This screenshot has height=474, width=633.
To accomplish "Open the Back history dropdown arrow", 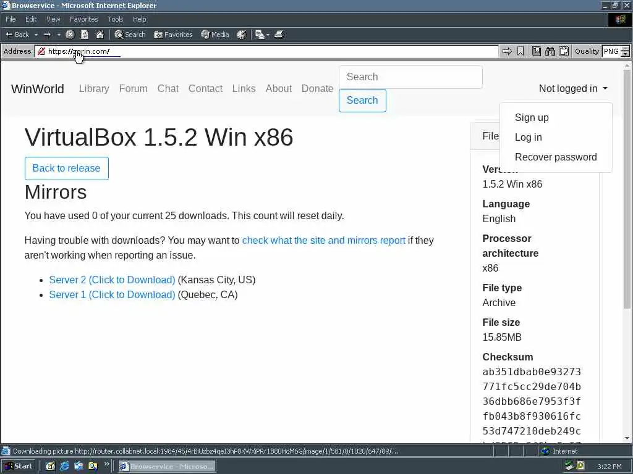I will 36,35.
